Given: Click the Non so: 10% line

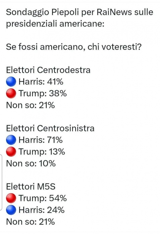Looking at the screenshot, I should click(x=31, y=163).
